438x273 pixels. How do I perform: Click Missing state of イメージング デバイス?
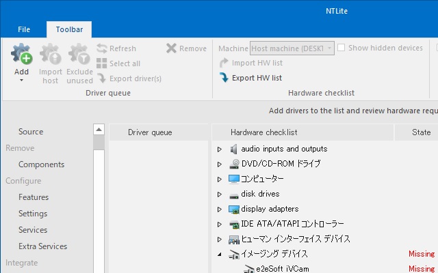(422, 254)
